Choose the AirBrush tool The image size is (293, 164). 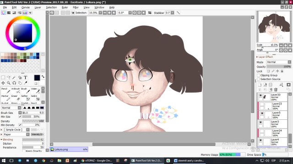tap(16, 91)
